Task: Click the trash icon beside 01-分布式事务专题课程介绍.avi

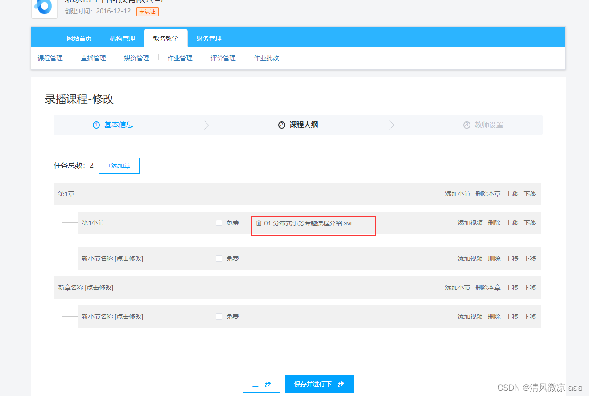Action: [259, 223]
